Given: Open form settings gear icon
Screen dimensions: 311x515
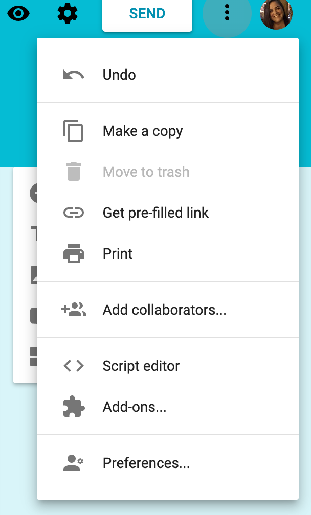Looking at the screenshot, I should (68, 13).
